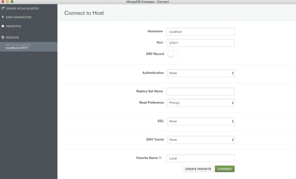Click the Create Favorite button
The image size is (296, 179).
click(198, 169)
